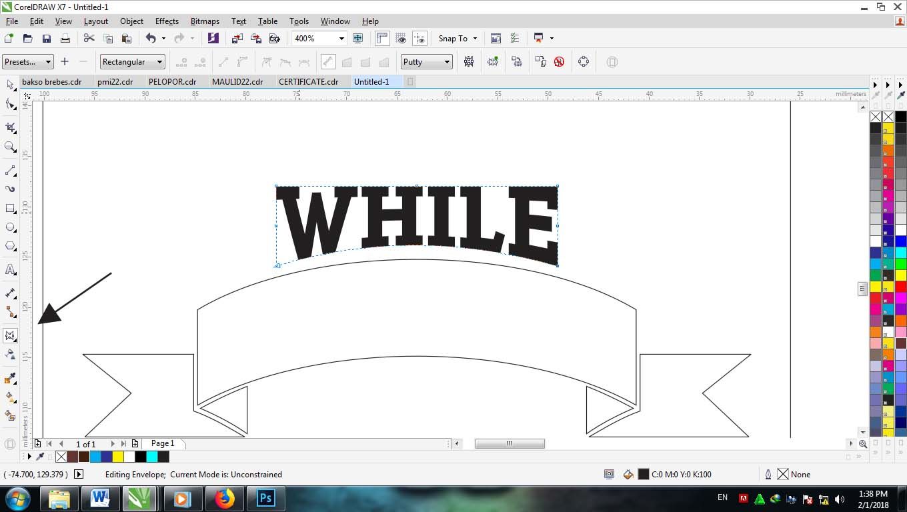Screen dimensions: 907x512
Task: Select the Rectangle tool
Action: coord(10,209)
